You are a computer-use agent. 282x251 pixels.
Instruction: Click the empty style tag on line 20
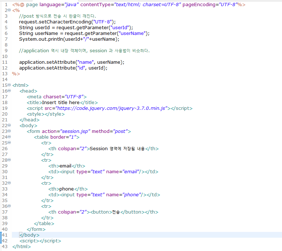(x=46, y=114)
